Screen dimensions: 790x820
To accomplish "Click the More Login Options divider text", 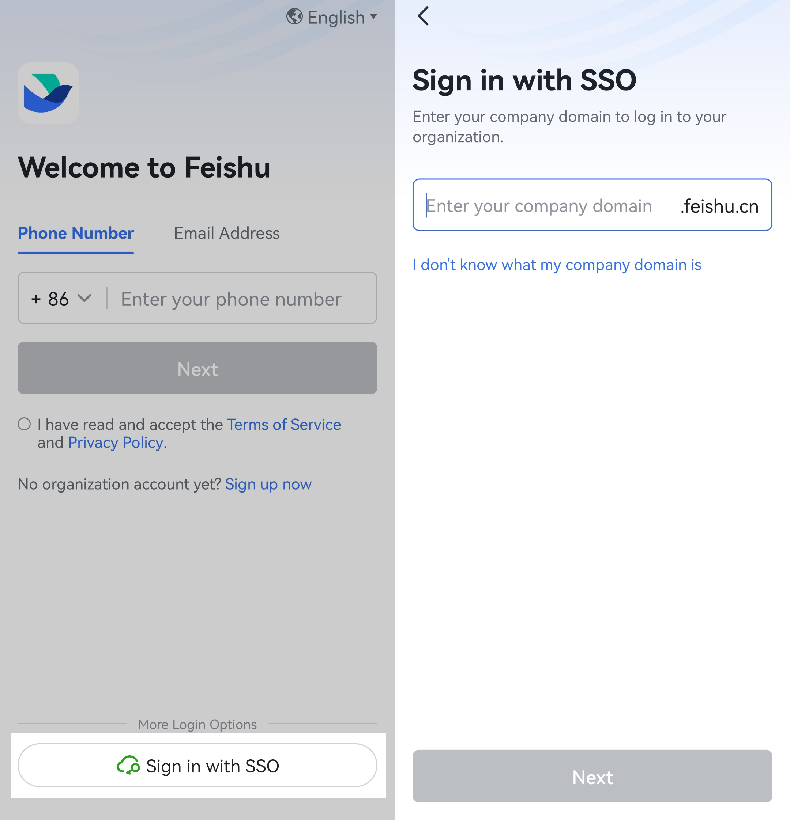I will [x=197, y=725].
